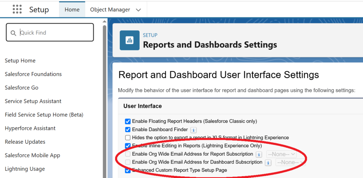Open Salesforce Go in sidebar
363x178 pixels.
click(x=22, y=88)
